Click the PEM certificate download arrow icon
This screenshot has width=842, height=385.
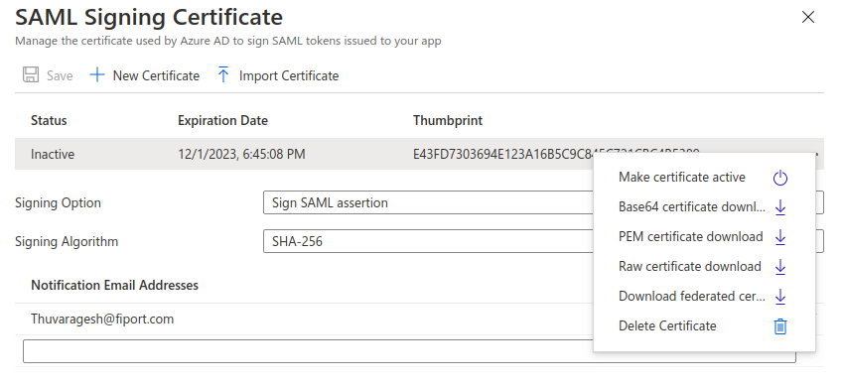coord(780,237)
